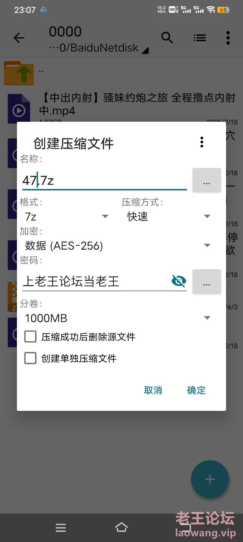Toggle password visibility eye icon
243x542 pixels.
179,281
